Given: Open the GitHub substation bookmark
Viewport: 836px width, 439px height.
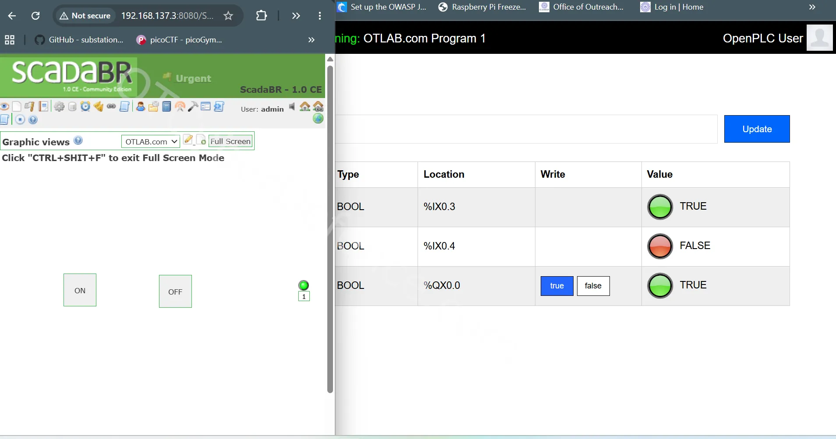Looking at the screenshot, I should [79, 40].
